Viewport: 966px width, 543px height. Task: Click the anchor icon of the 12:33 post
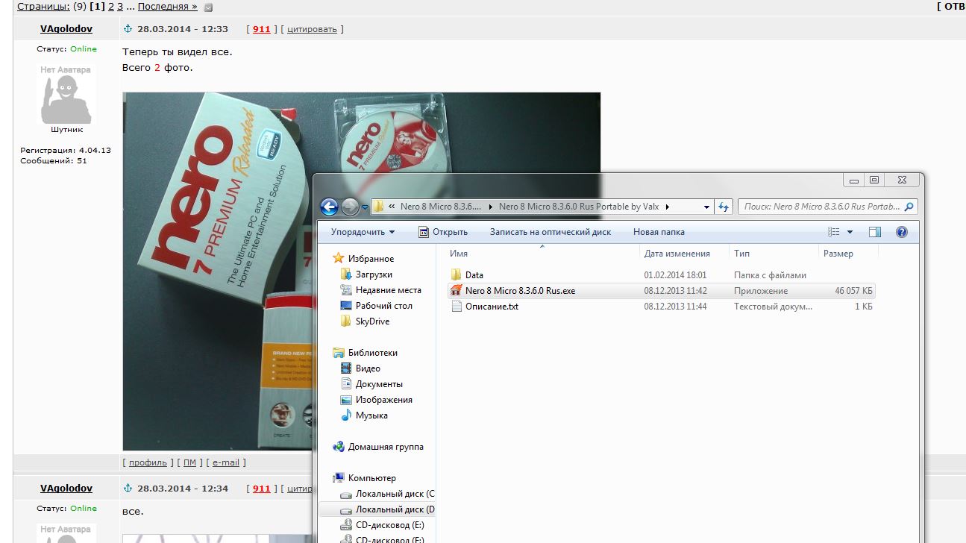tap(127, 29)
